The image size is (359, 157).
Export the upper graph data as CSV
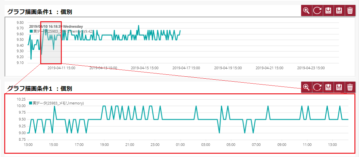(x=328, y=11)
